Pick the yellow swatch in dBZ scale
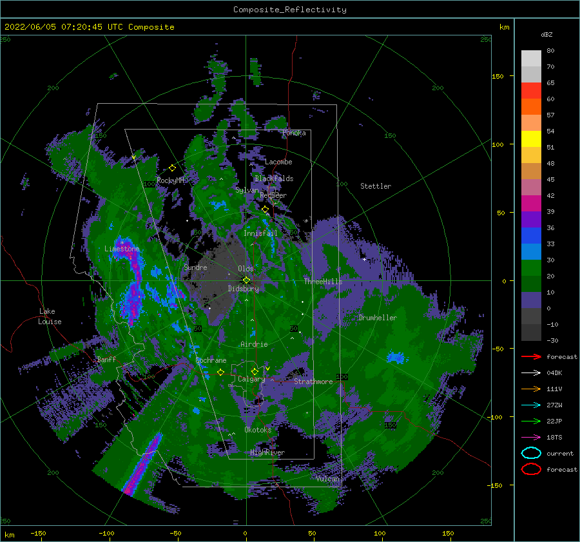The image size is (580, 542). point(531,139)
